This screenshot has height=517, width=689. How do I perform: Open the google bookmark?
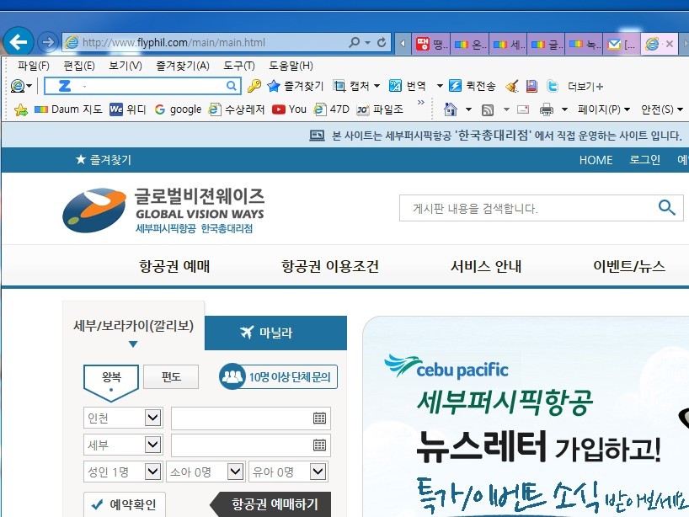coord(178,109)
